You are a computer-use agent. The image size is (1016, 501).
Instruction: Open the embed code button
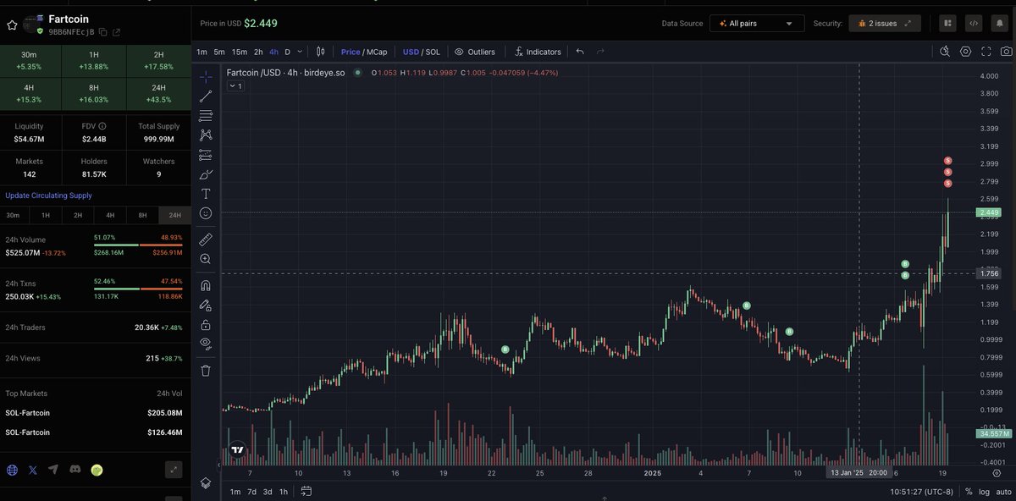click(974, 24)
